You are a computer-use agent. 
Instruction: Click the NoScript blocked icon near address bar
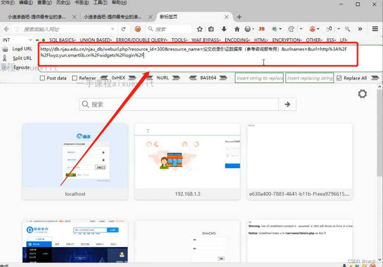pos(138,29)
